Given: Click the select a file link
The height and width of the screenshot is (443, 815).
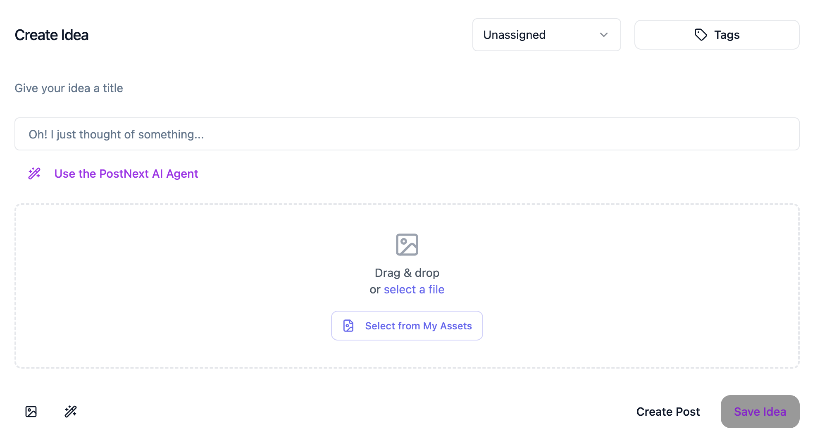Looking at the screenshot, I should 414,289.
